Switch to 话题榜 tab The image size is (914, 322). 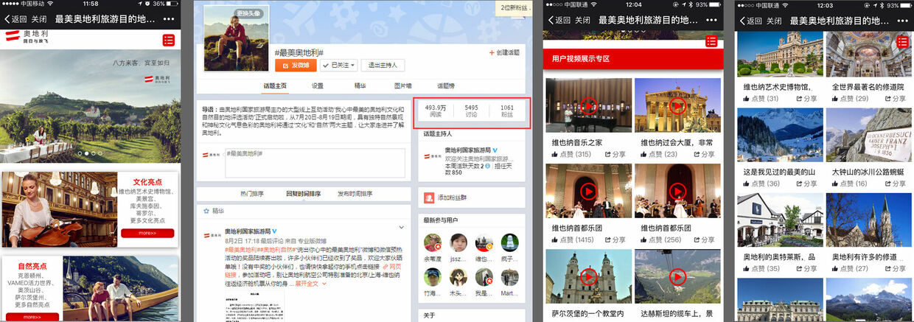(445, 85)
